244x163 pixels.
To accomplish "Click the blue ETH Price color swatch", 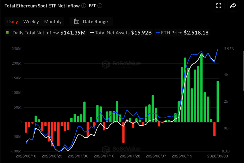I will [158, 33].
